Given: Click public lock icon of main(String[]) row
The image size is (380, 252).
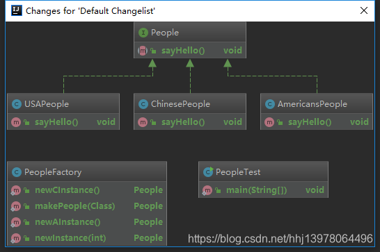Looking at the screenshot, I should pos(218,190).
